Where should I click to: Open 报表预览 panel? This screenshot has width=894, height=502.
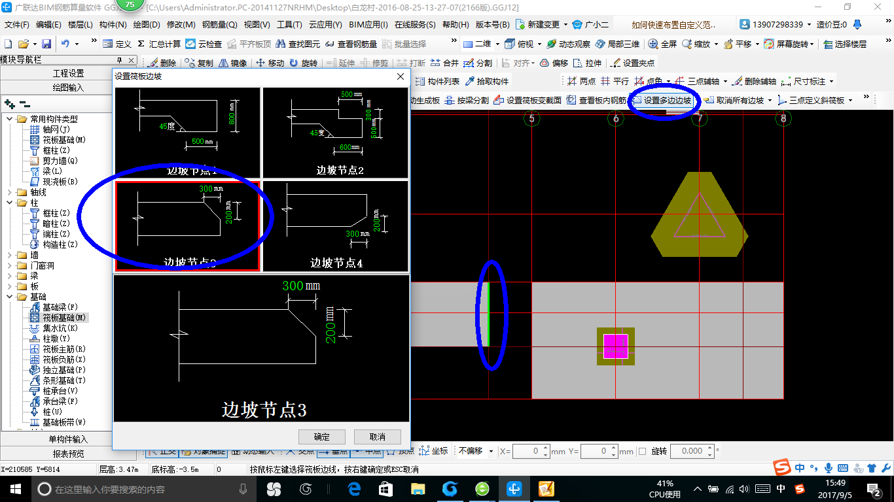click(x=69, y=454)
